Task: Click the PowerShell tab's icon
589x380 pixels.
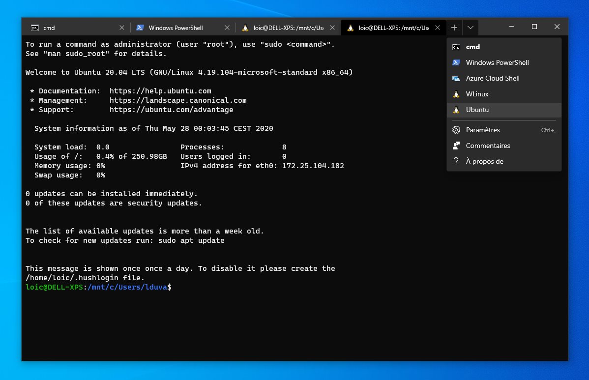Action: [x=140, y=28]
